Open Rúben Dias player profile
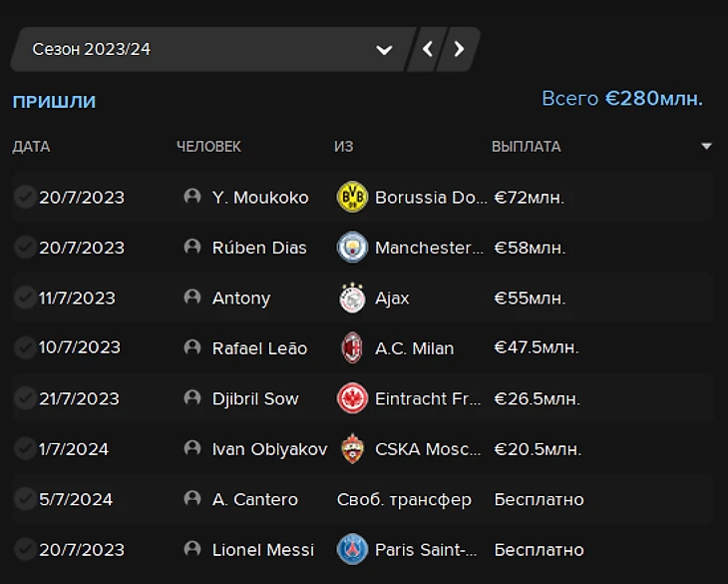The width and height of the screenshot is (728, 584). point(259,248)
